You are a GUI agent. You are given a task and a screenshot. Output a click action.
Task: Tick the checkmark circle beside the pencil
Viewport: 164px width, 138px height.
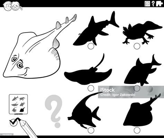tap(13, 123)
